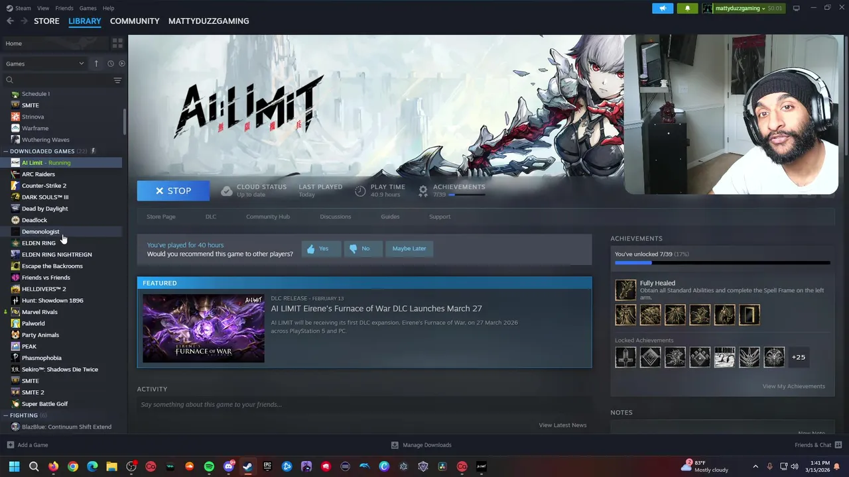Open Add a Game plus icon
The width and height of the screenshot is (849, 477).
click(10, 445)
